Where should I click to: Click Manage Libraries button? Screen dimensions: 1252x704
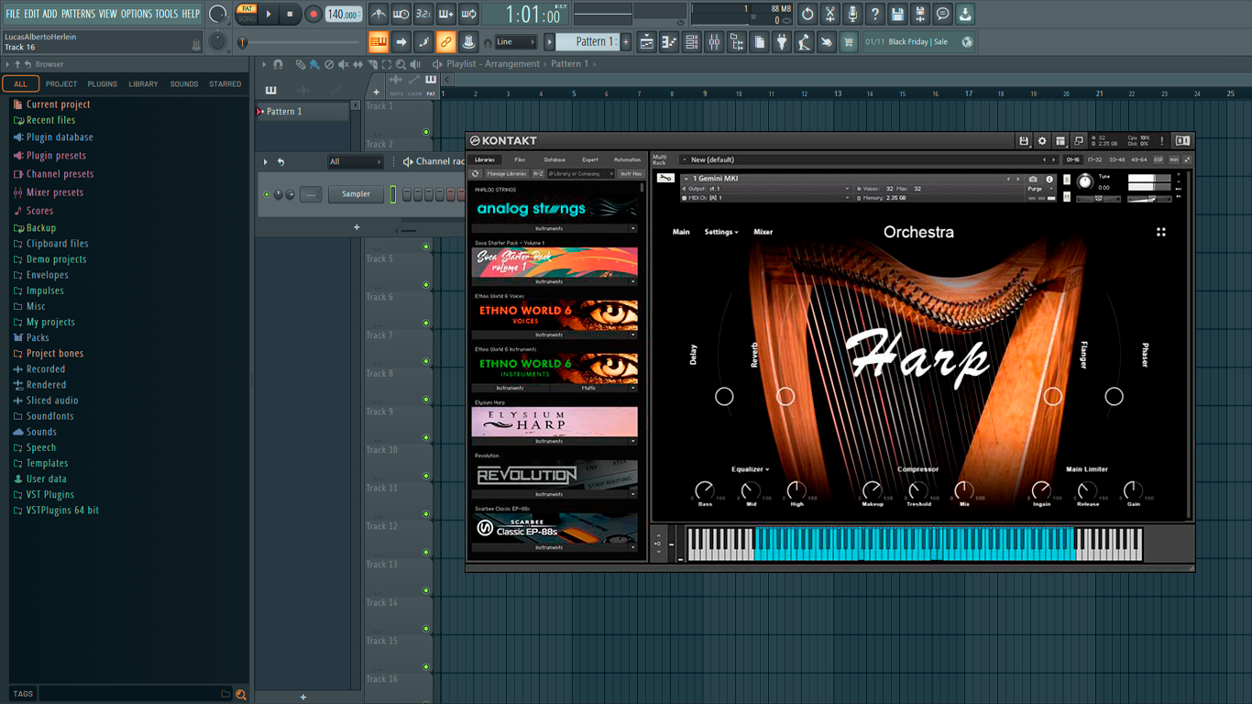[x=506, y=173]
